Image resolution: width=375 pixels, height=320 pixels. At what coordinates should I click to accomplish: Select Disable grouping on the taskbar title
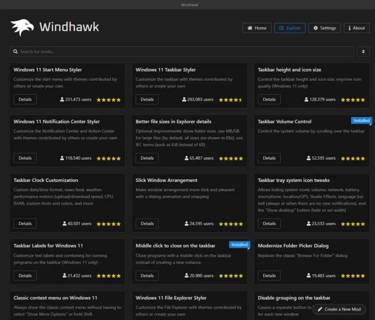click(x=294, y=298)
